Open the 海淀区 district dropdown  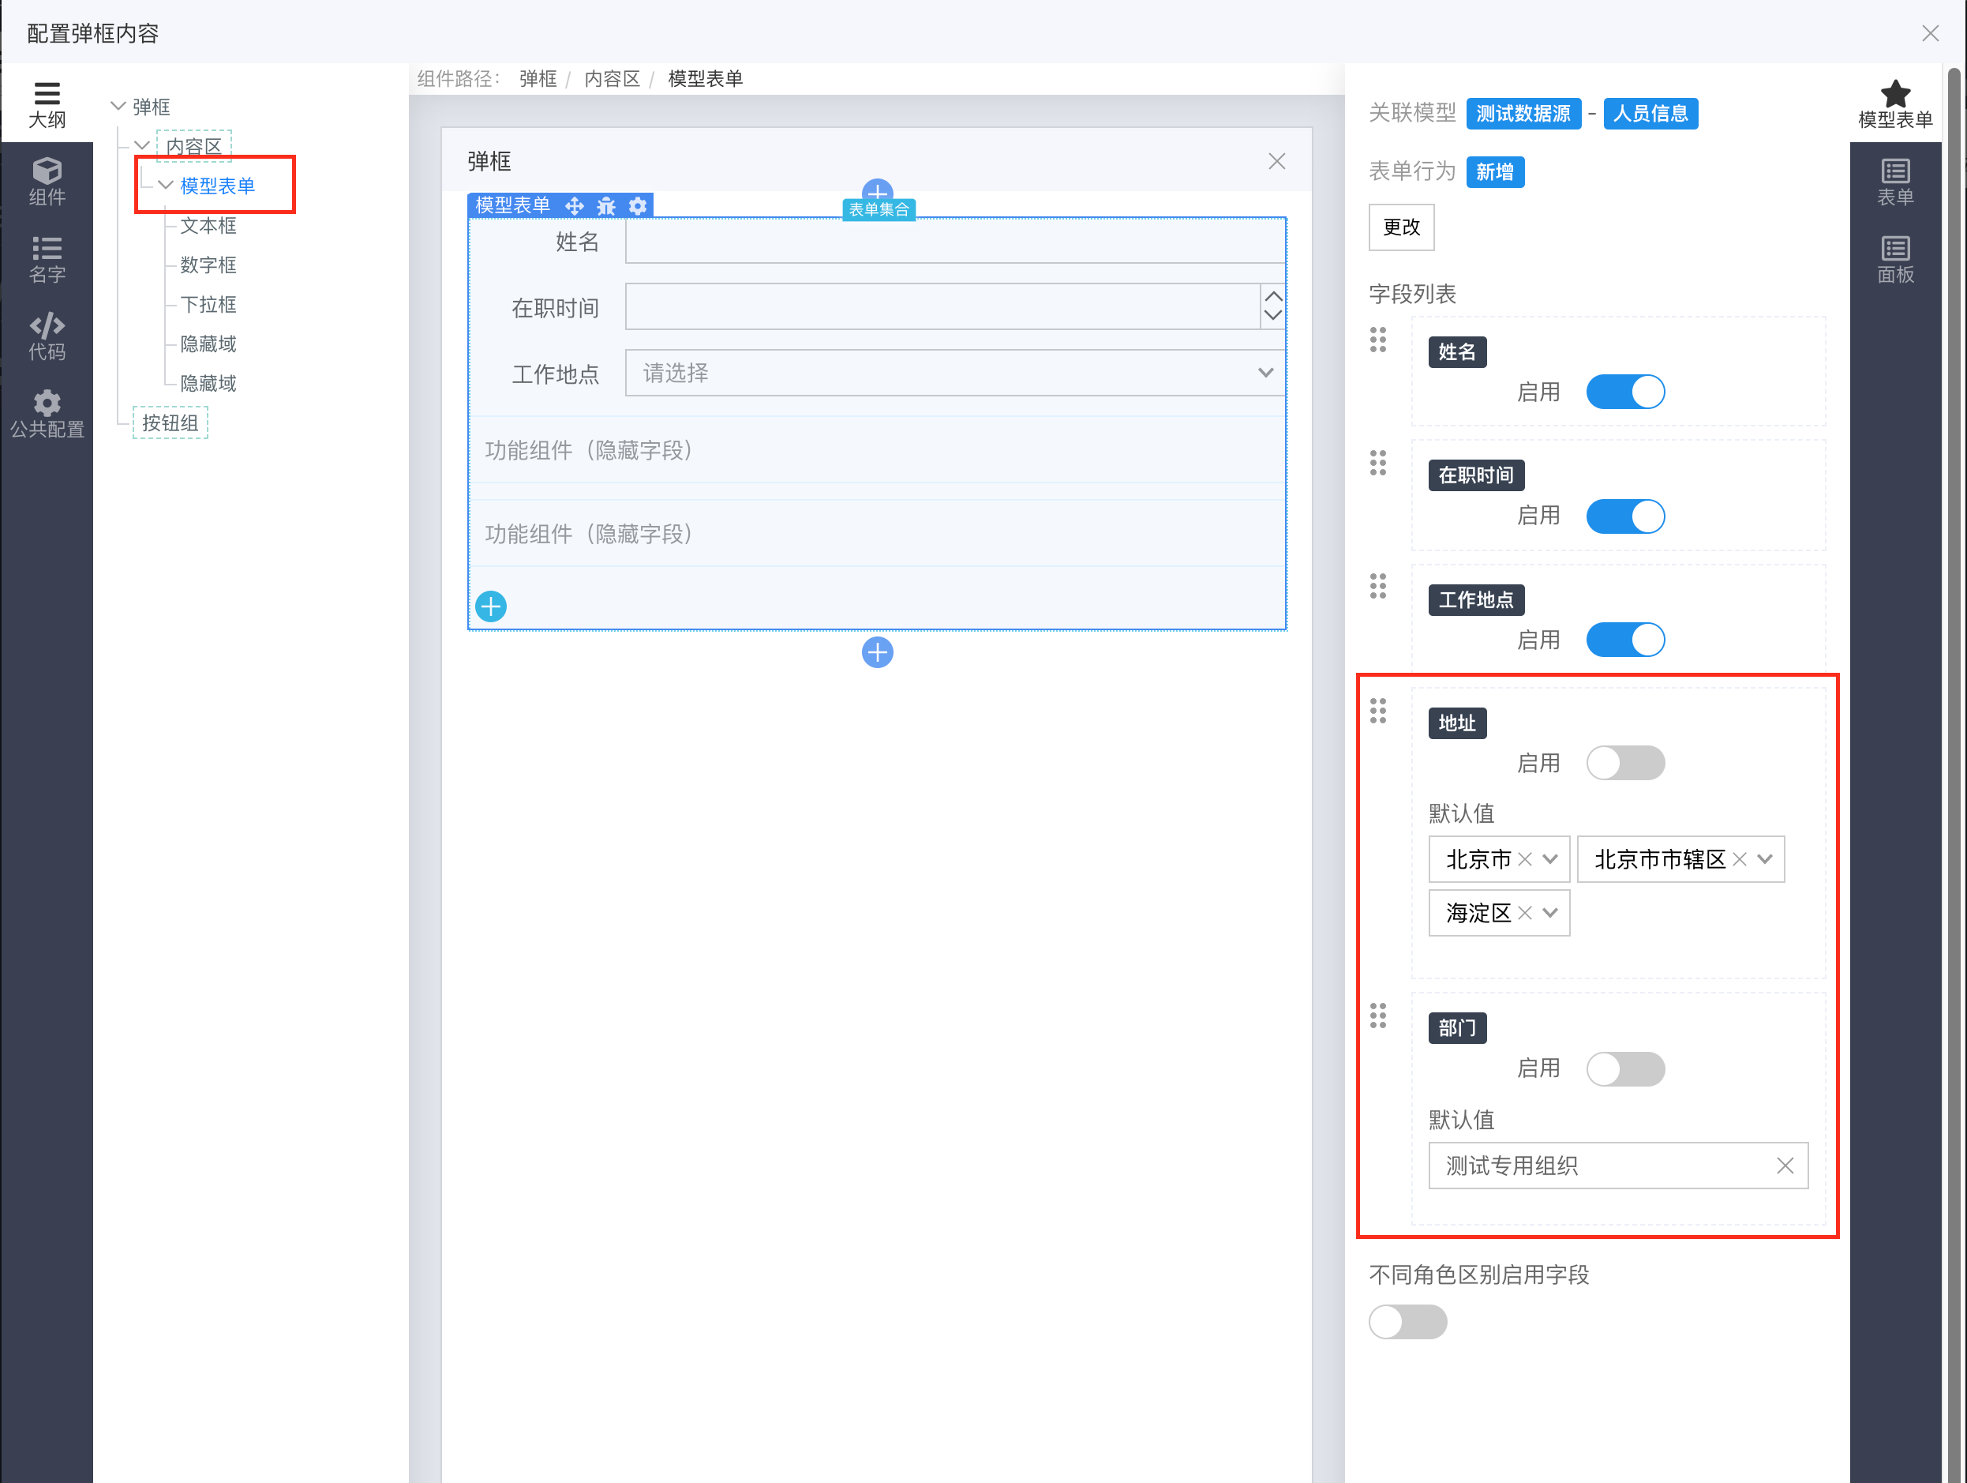(x=1550, y=913)
